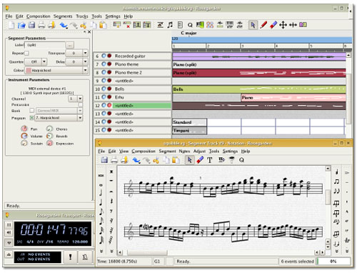Select the red pencil draw tool
Viewport: 357px width, 273px height.
263,25
